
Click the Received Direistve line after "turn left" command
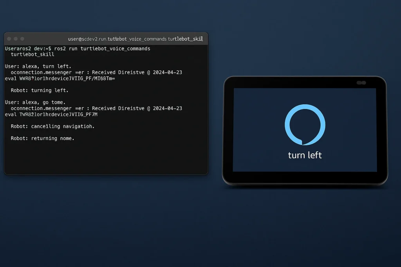96,72
